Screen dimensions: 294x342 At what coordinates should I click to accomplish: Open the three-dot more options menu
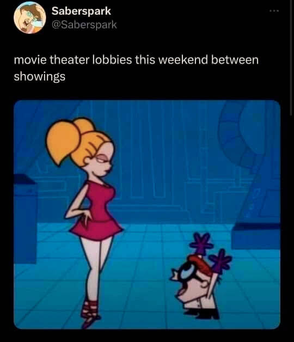[274, 10]
